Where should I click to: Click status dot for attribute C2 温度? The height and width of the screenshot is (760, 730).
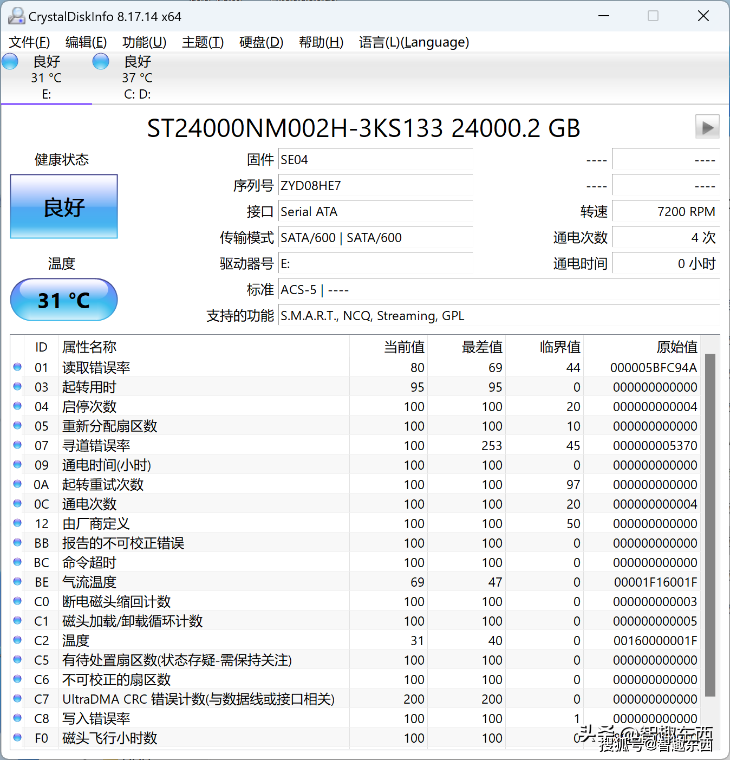pos(17,640)
